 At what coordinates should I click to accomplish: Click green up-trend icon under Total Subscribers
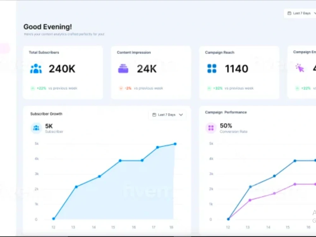[33, 88]
